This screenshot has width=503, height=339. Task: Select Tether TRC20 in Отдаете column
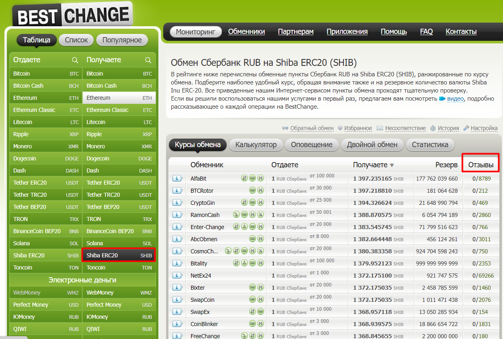tap(46, 195)
